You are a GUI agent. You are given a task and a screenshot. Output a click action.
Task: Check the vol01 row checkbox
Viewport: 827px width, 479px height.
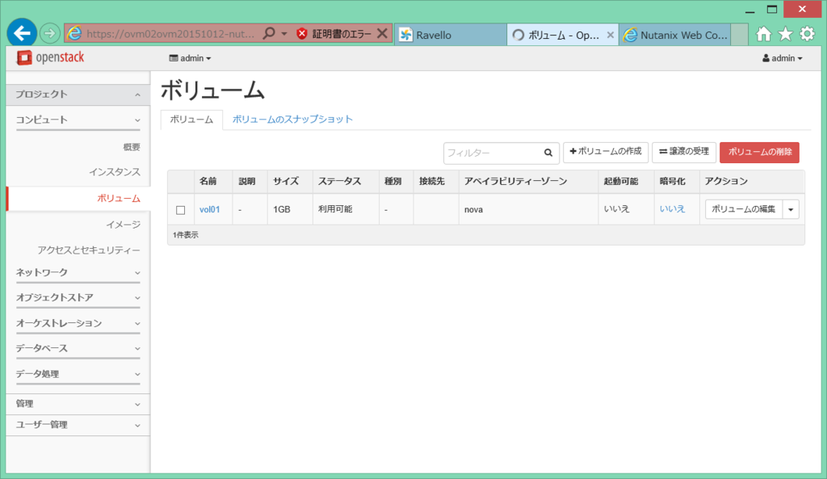pos(181,208)
